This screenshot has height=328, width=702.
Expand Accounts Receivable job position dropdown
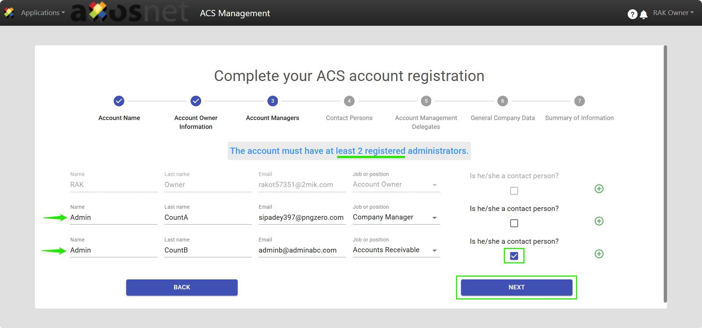[x=435, y=251]
